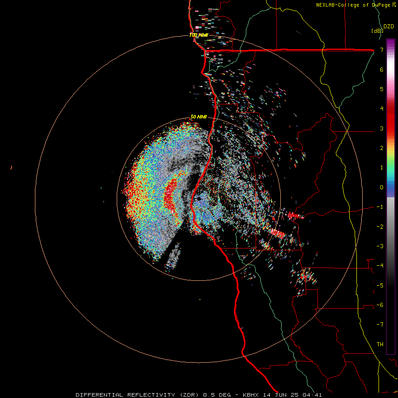This screenshot has height=398, width=398.
Task: Click the 6 value on the color scale
Action: [x=382, y=69]
